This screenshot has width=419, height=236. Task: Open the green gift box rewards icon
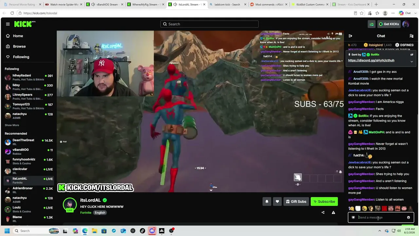point(372,24)
